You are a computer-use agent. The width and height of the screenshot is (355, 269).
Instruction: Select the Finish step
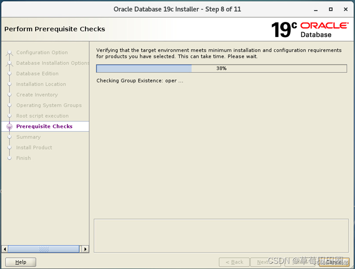[x=23, y=158]
